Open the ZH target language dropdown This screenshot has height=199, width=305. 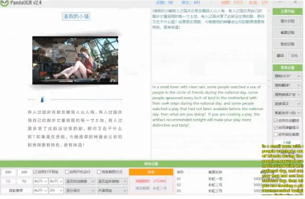coord(56,191)
